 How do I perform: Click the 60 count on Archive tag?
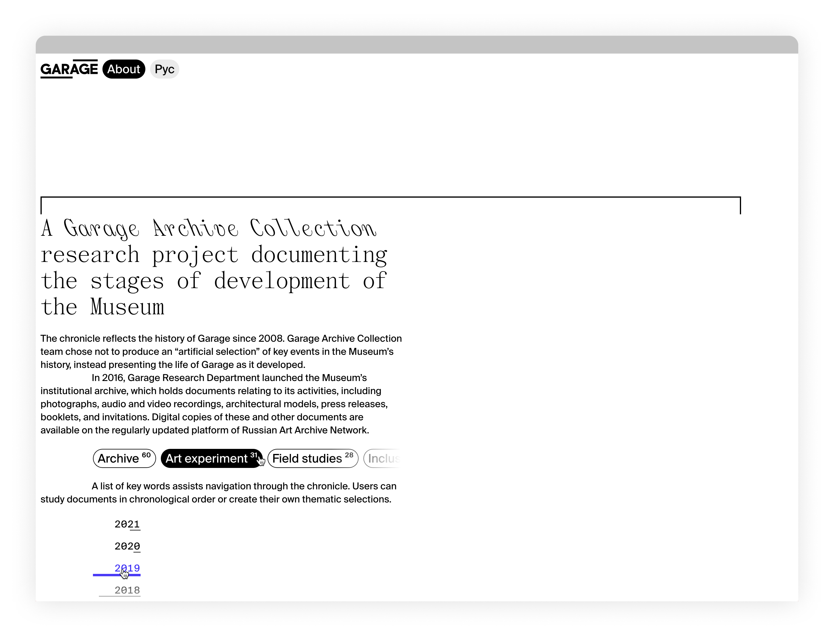point(146,455)
